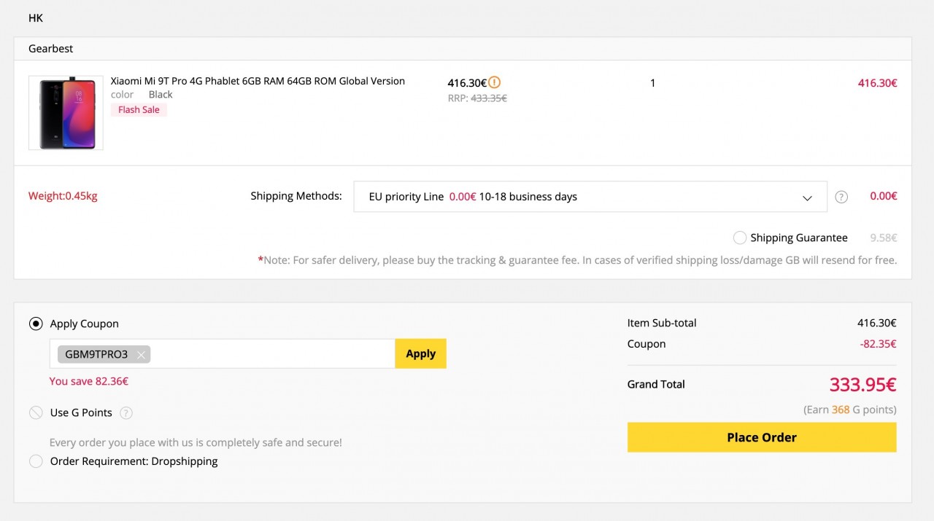This screenshot has height=521, width=934.
Task: Click the price warning info icon
Action: coord(495,82)
